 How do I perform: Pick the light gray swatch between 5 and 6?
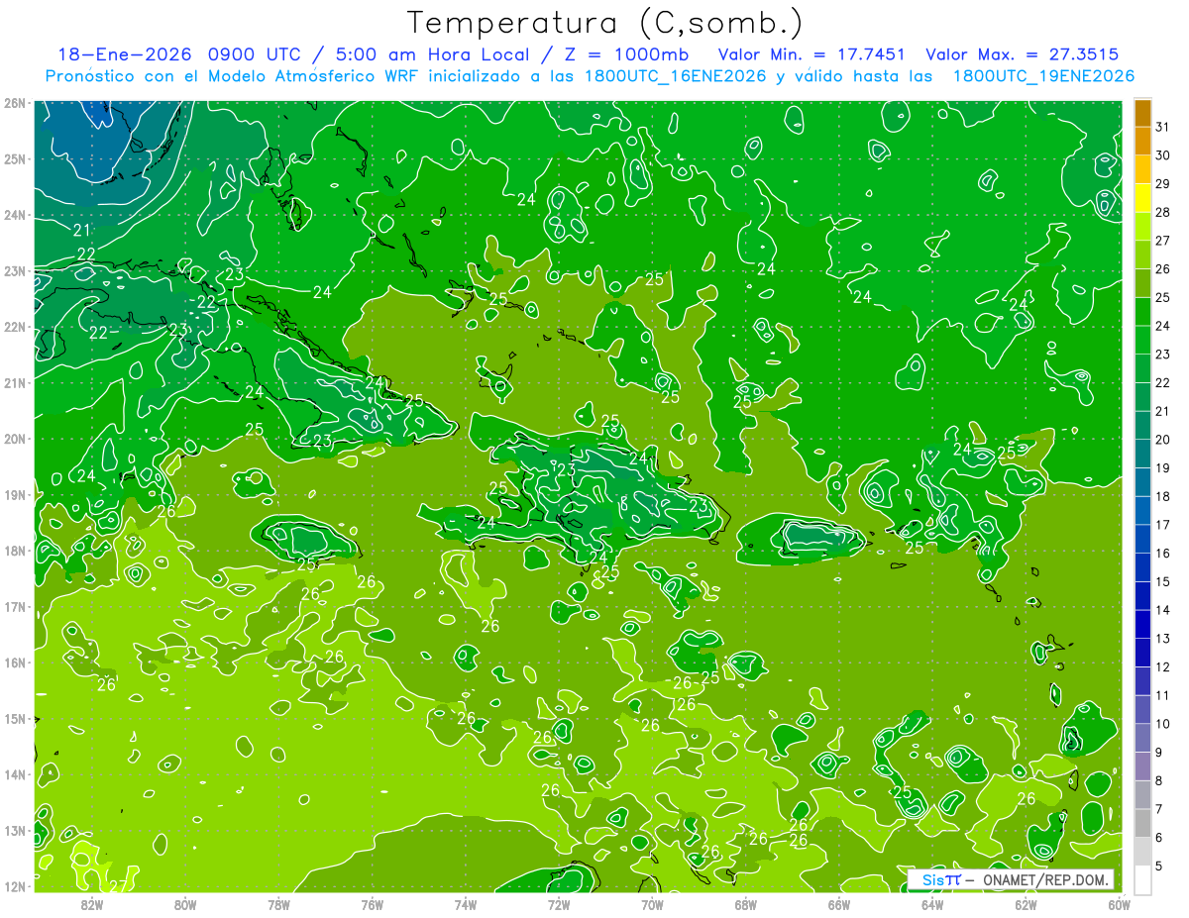tap(1142, 852)
